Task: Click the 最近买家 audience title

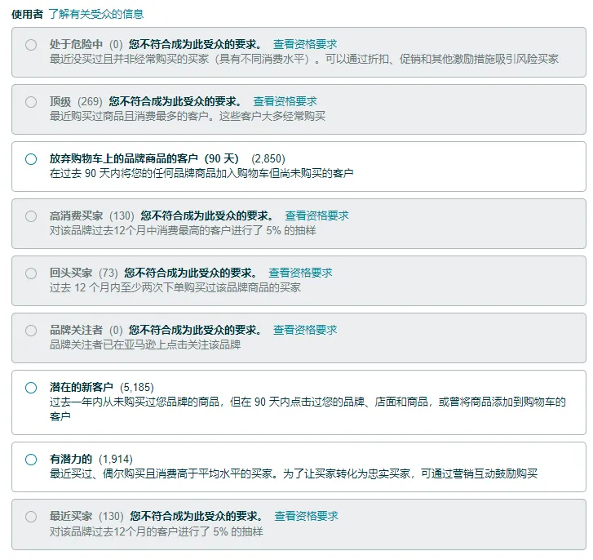Action: (71, 516)
